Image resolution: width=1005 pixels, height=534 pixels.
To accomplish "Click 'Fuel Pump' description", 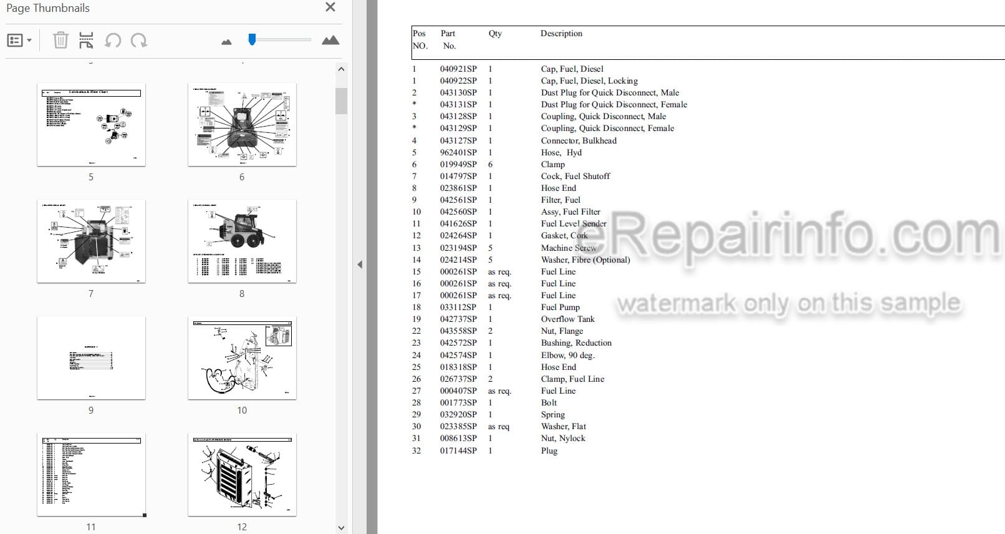I will point(560,308).
